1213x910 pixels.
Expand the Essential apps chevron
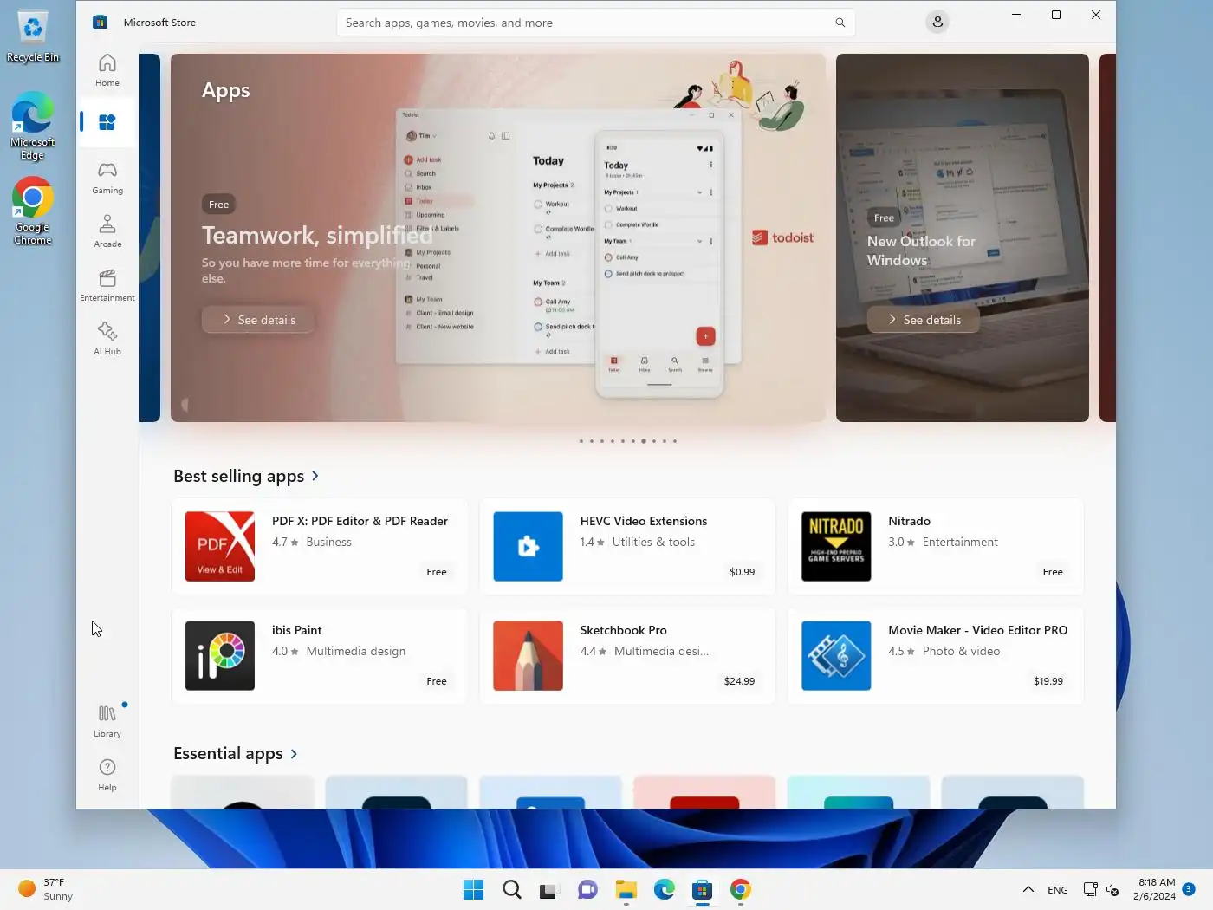(294, 754)
